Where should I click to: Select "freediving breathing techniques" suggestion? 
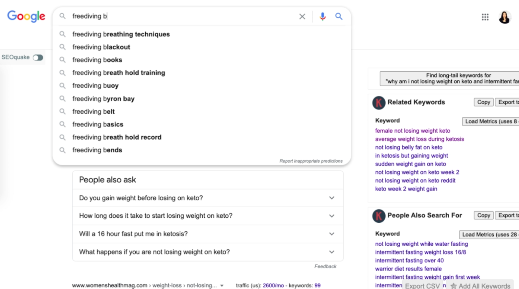pyautogui.click(x=121, y=34)
